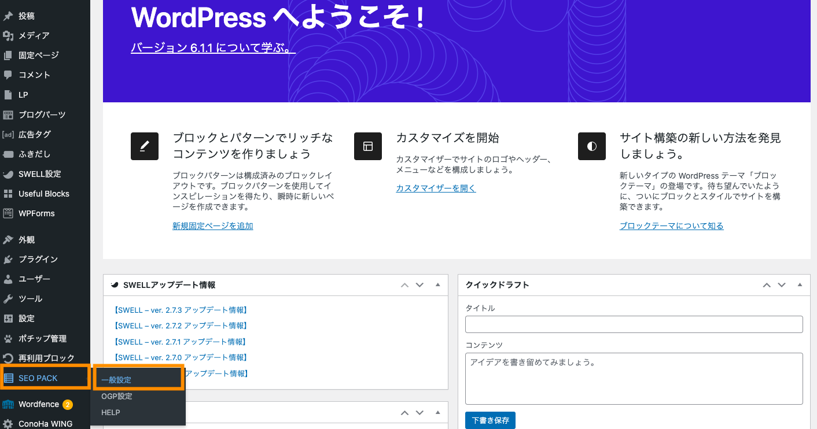This screenshot has height=429, width=817.
Task: Collapse the SWELLアップデート情報 panel
Action: pos(438,285)
